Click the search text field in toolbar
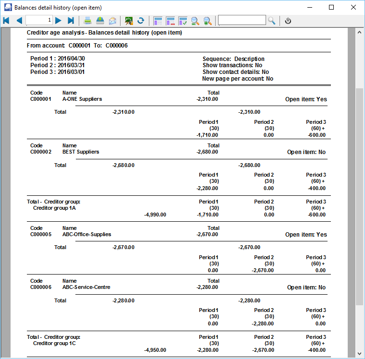Viewport: 365px width, 359px height. click(x=242, y=20)
